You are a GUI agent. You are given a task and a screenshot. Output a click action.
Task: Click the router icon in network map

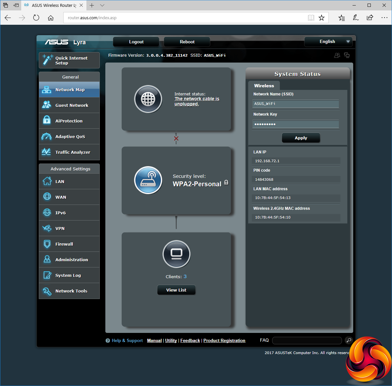point(148,180)
